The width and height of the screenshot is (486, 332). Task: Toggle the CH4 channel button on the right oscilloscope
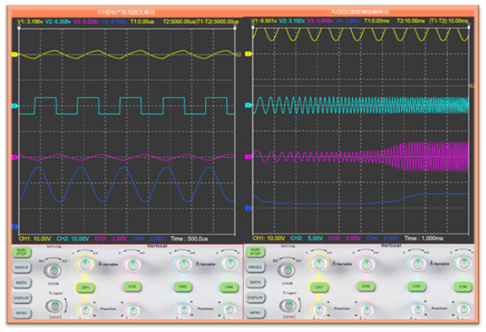pos(463,286)
